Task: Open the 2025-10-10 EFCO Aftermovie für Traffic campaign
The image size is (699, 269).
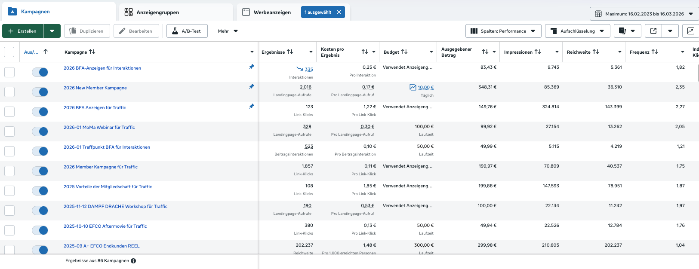Action: [105, 226]
